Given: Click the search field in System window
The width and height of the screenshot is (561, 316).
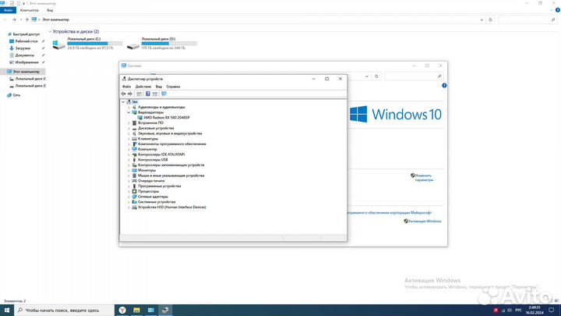Looking at the screenshot, I should pos(414,76).
